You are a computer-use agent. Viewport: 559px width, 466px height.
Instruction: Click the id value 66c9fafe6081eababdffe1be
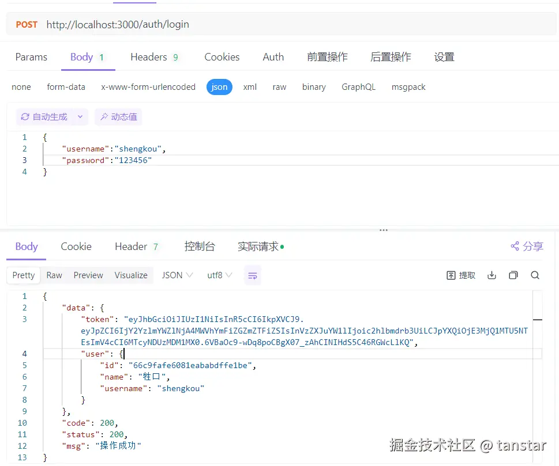190,365
